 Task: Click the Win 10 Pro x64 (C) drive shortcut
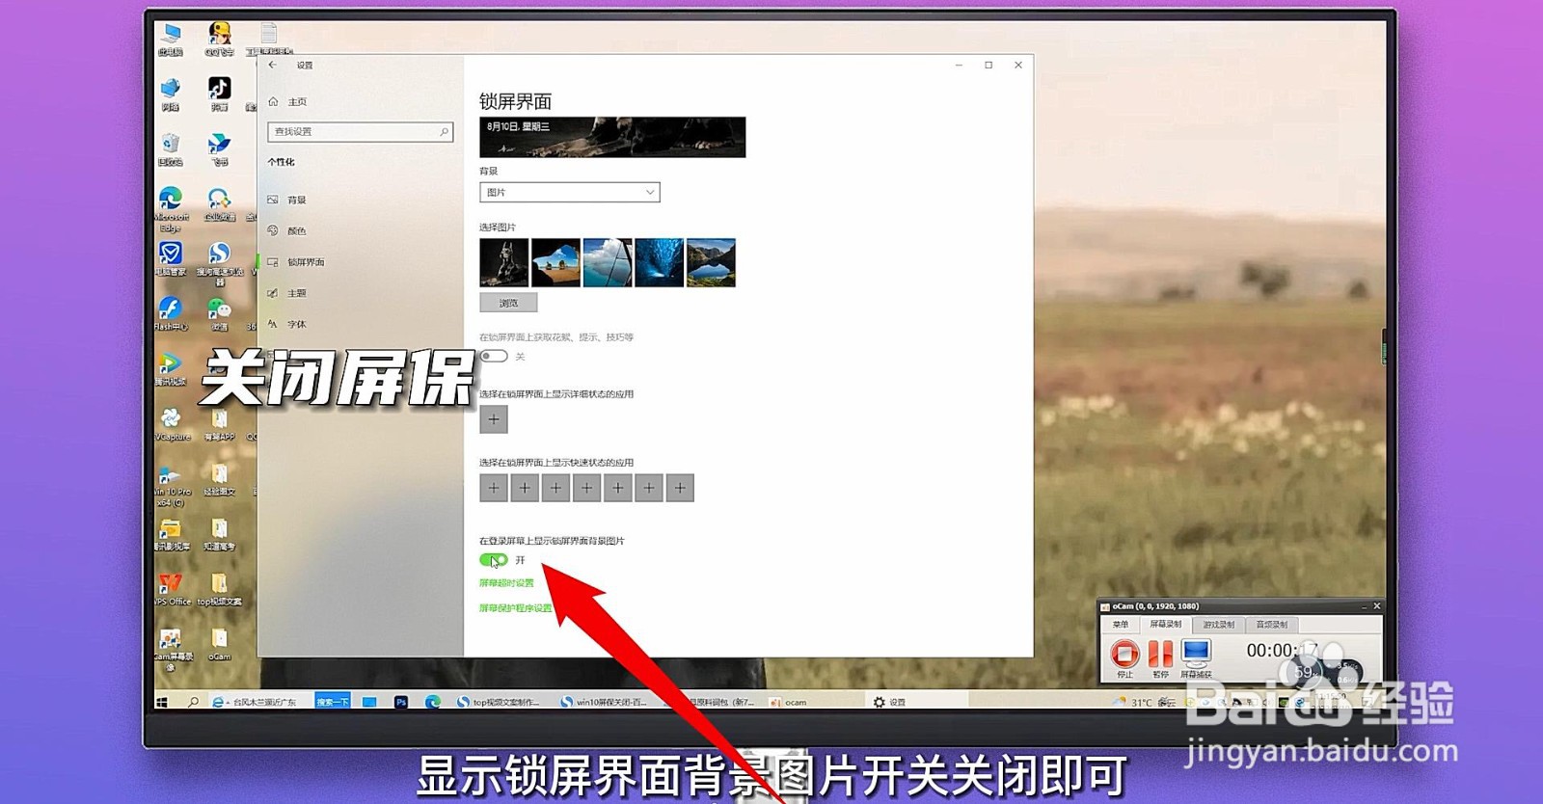171,485
